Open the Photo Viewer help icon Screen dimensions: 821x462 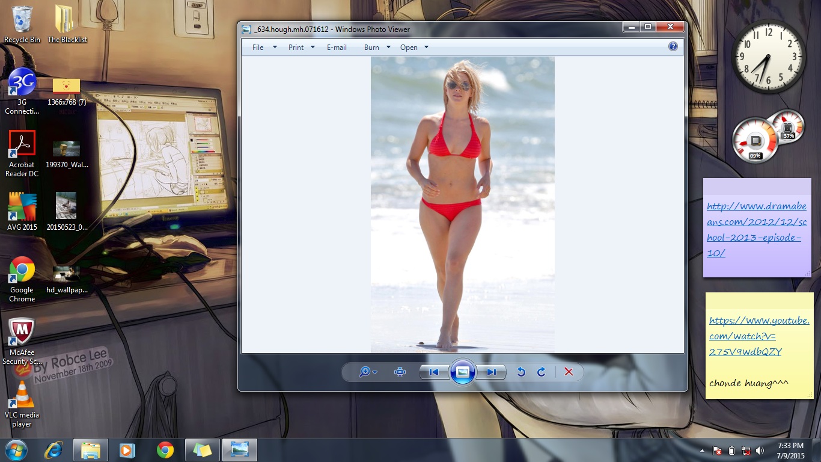pyautogui.click(x=673, y=47)
